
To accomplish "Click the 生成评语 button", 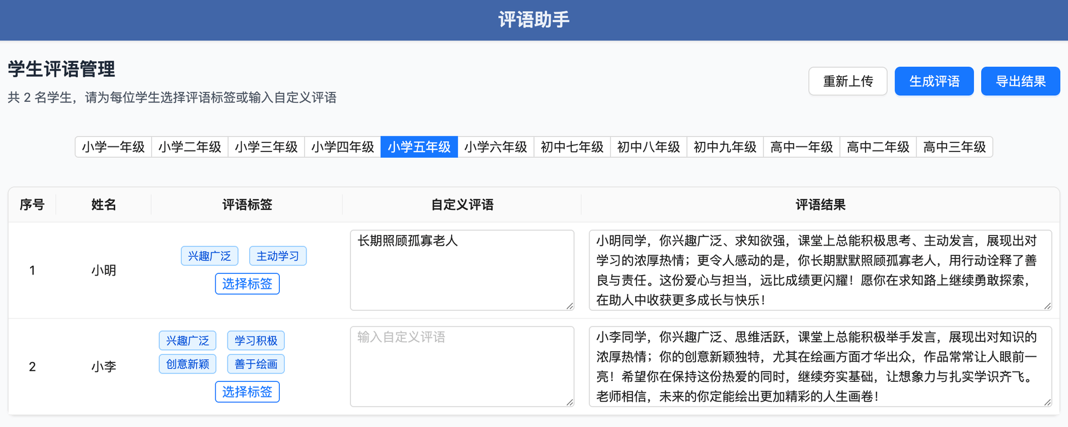I will [x=934, y=81].
